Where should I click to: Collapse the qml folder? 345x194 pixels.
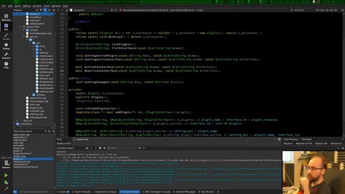30,43
